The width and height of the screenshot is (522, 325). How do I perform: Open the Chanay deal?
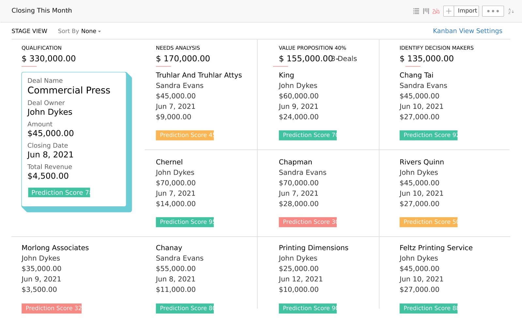point(169,248)
